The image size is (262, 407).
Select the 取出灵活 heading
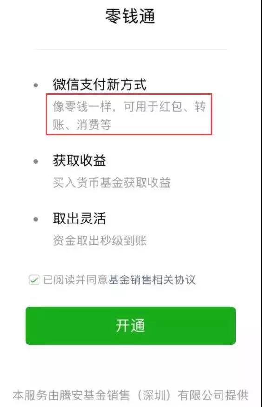pyautogui.click(x=79, y=218)
